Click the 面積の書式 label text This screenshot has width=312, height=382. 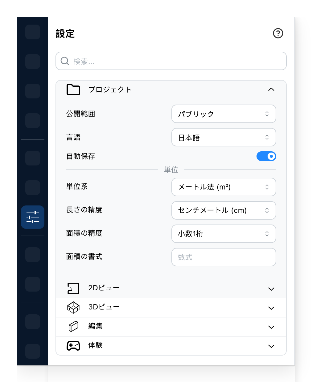(84, 257)
